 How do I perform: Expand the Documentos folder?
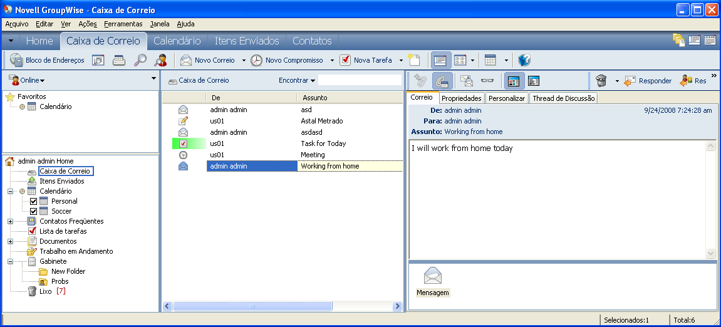(x=10, y=241)
